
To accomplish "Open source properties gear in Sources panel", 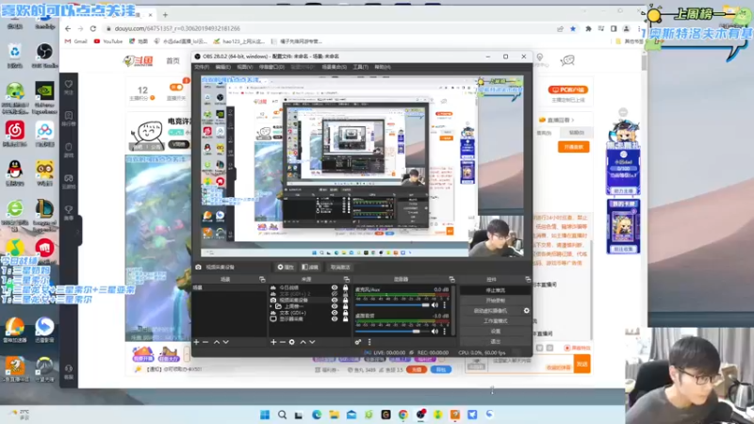I will tap(292, 342).
